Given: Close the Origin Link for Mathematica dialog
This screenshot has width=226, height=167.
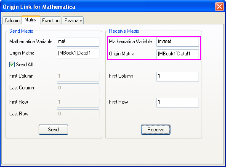Looking at the screenshot, I should pyautogui.click(x=219, y=7).
